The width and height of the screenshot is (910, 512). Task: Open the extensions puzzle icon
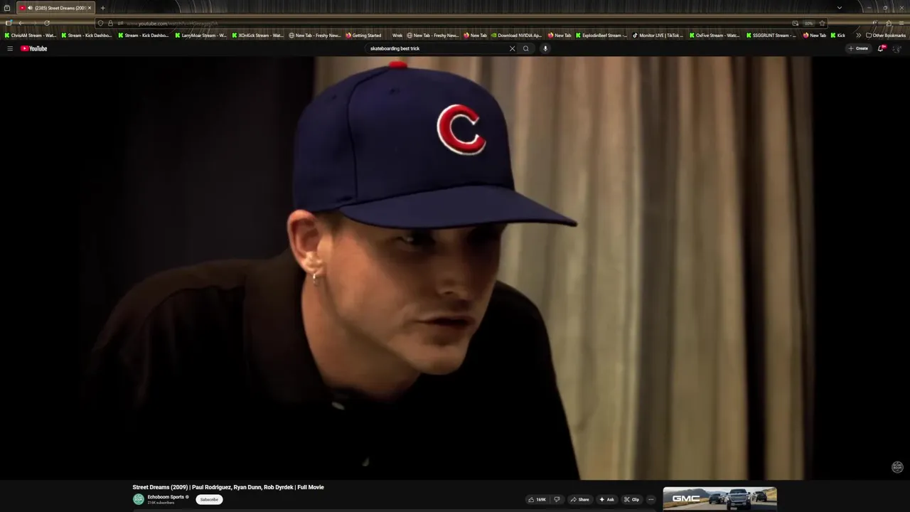click(x=889, y=23)
